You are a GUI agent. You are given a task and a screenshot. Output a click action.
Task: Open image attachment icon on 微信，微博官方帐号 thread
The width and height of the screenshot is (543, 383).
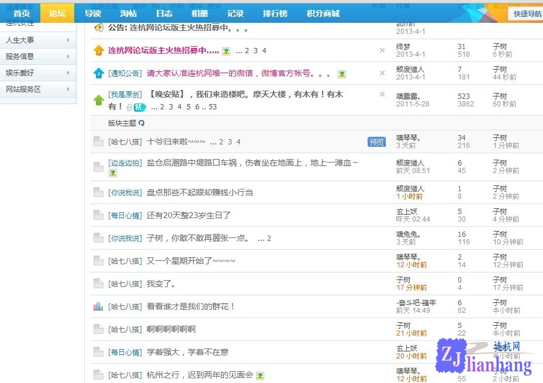[x=342, y=74]
